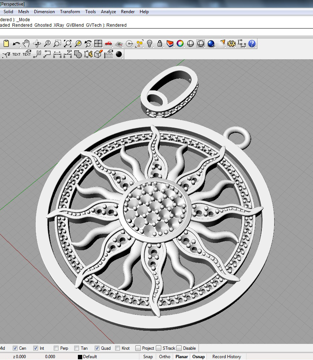This screenshot has height=360, width=313.
Task: Click the orange cone spotlight icon
Action: pyautogui.click(x=222, y=43)
